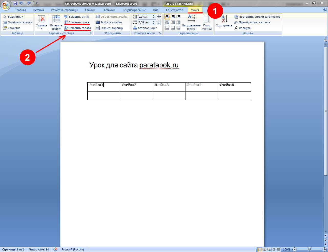Open the round Office button menu
Viewport: 328px width, 252px height.
tap(5, 5)
